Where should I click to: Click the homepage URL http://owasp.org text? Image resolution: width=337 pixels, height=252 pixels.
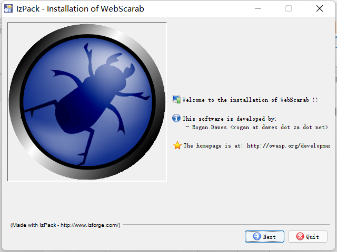pyautogui.click(x=288, y=146)
